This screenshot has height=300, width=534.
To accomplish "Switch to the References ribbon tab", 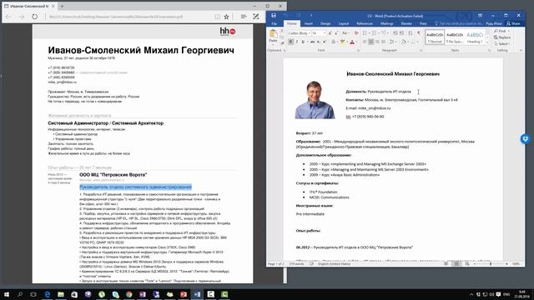I will pos(365,24).
